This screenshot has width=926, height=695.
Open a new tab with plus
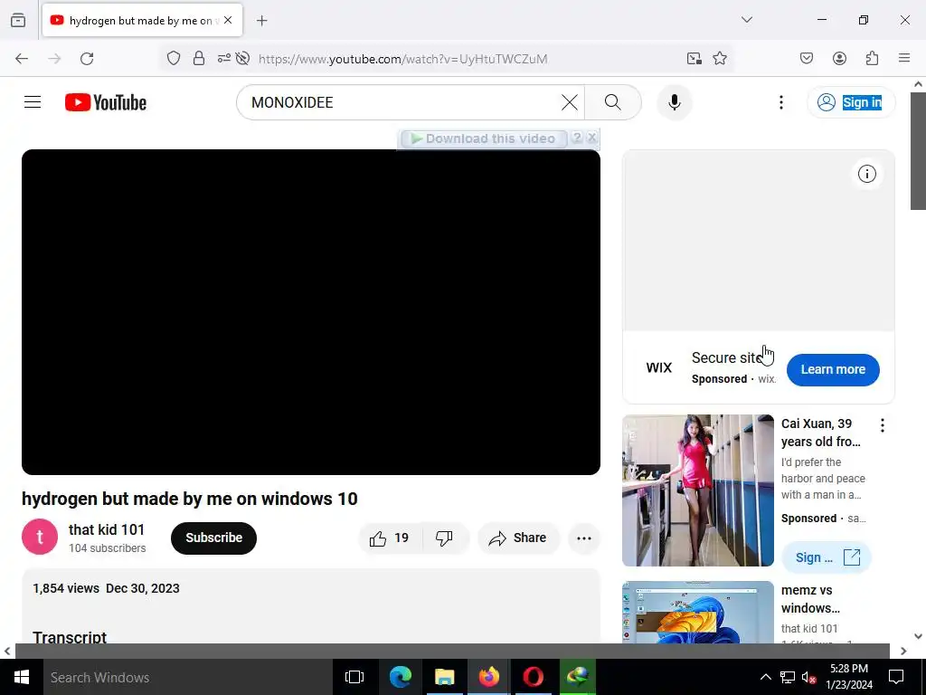[x=261, y=21]
